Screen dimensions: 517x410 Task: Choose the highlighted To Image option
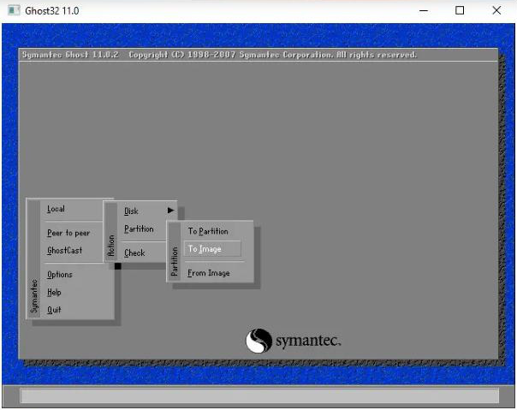pyautogui.click(x=205, y=249)
